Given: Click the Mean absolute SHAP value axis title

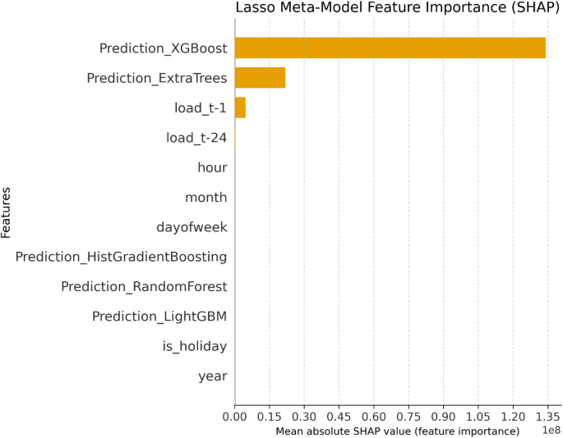Looking at the screenshot, I should point(397,431).
